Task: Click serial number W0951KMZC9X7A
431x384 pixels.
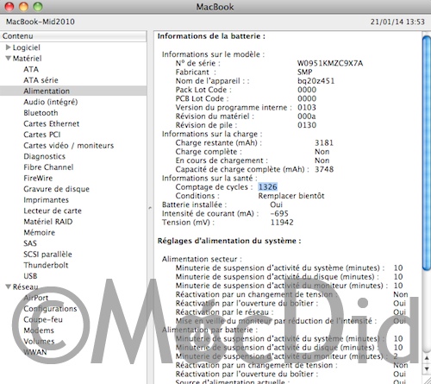Action: pos(330,63)
